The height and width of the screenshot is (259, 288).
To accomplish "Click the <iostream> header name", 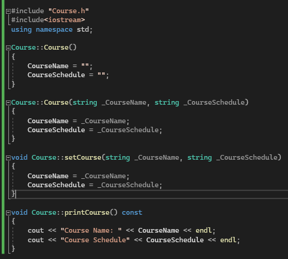I will [x=65, y=20].
